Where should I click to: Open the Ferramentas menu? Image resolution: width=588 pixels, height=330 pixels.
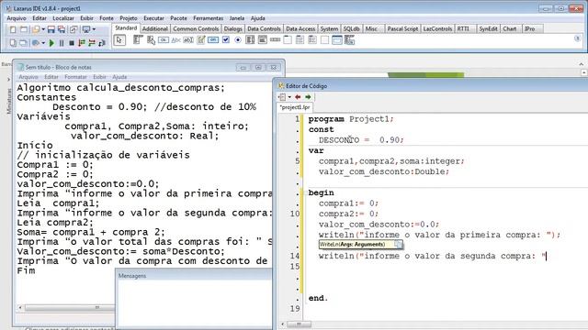pos(209,18)
